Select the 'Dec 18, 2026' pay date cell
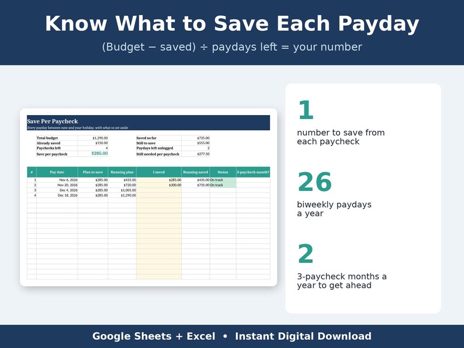 [57, 195]
